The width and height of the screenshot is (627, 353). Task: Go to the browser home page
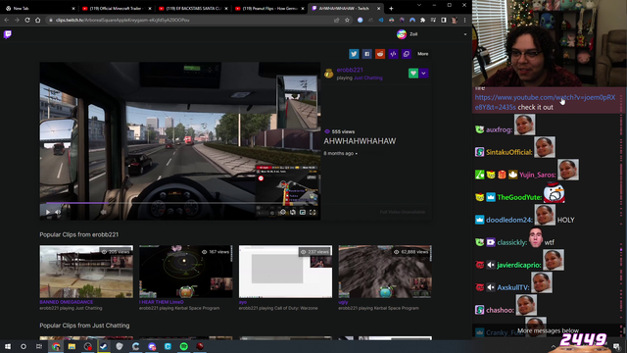click(37, 20)
